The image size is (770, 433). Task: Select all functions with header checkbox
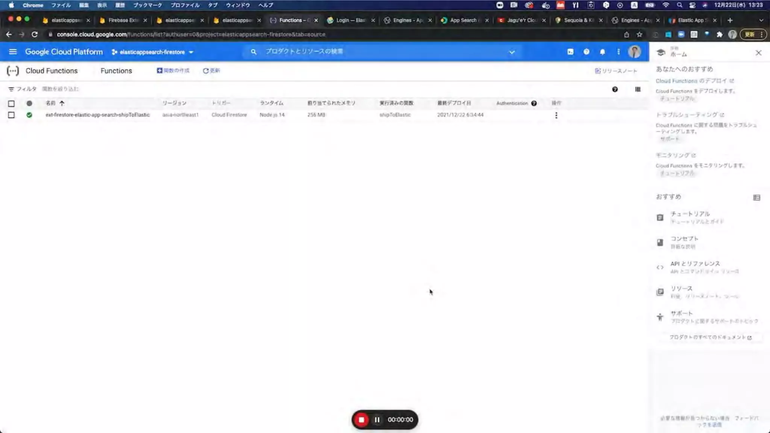click(x=11, y=103)
